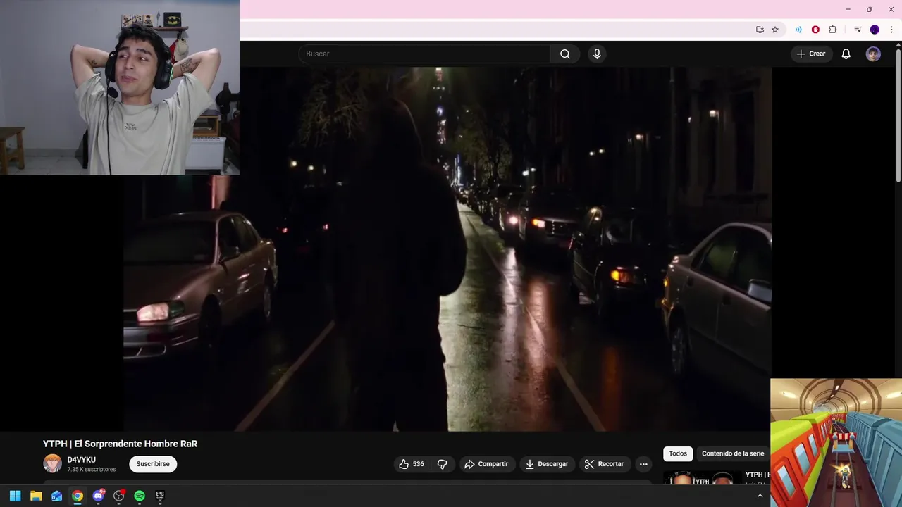Open the recommended YTPH video thumbnail
Image resolution: width=902 pixels, height=507 pixels.
(x=701, y=479)
